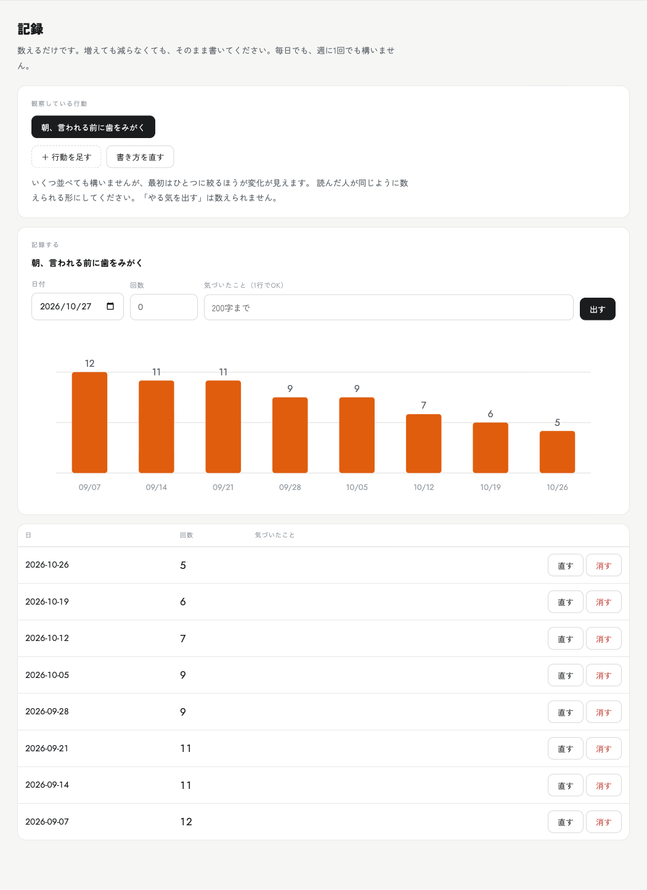This screenshot has width=647, height=890.
Task: Click the date cell 2026-09-14
Action: pyautogui.click(x=47, y=785)
